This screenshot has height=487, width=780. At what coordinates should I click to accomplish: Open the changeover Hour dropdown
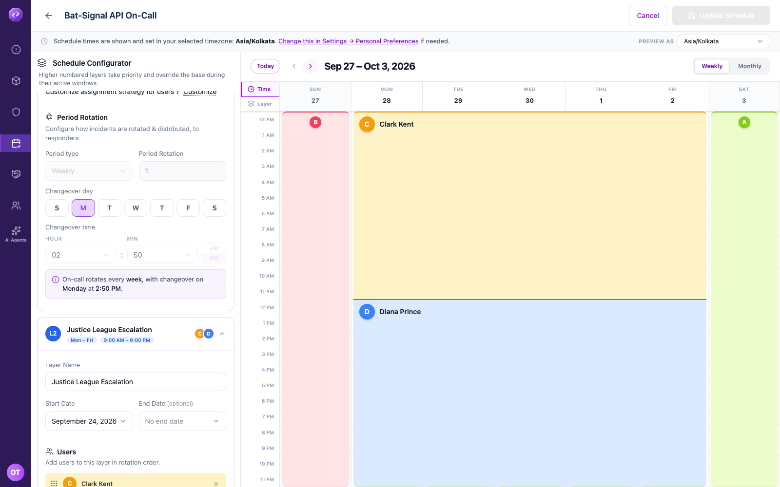(81, 255)
